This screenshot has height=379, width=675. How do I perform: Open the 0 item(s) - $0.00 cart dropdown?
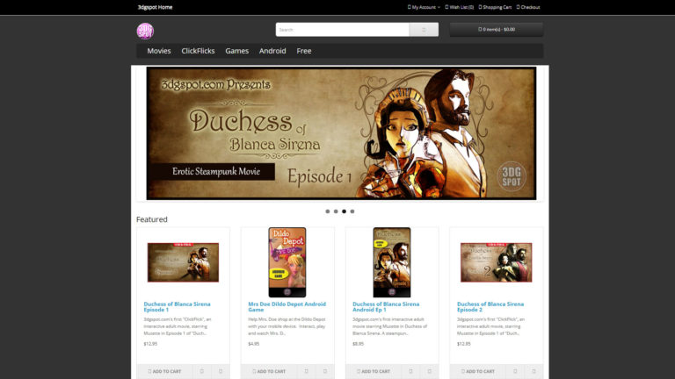tap(496, 29)
